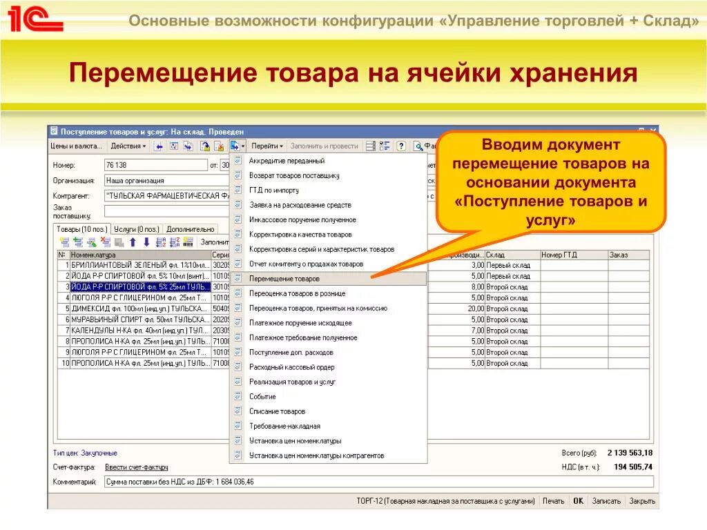Image resolution: width=707 pixels, height=530 pixels.
Task: Click the 1C logo at top left
Action: [x=35, y=19]
